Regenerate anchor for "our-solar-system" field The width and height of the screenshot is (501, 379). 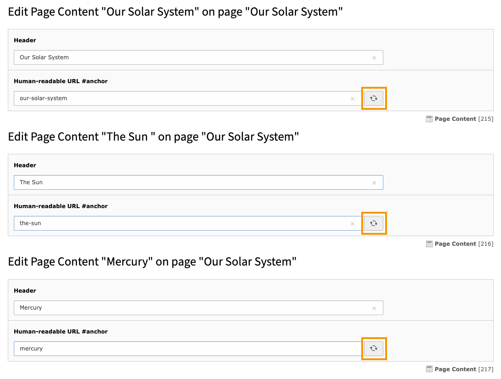(374, 98)
